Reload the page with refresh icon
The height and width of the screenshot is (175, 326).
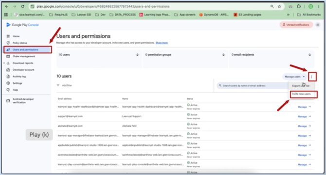coord(23,6)
